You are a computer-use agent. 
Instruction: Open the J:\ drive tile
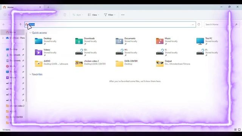[207, 52]
